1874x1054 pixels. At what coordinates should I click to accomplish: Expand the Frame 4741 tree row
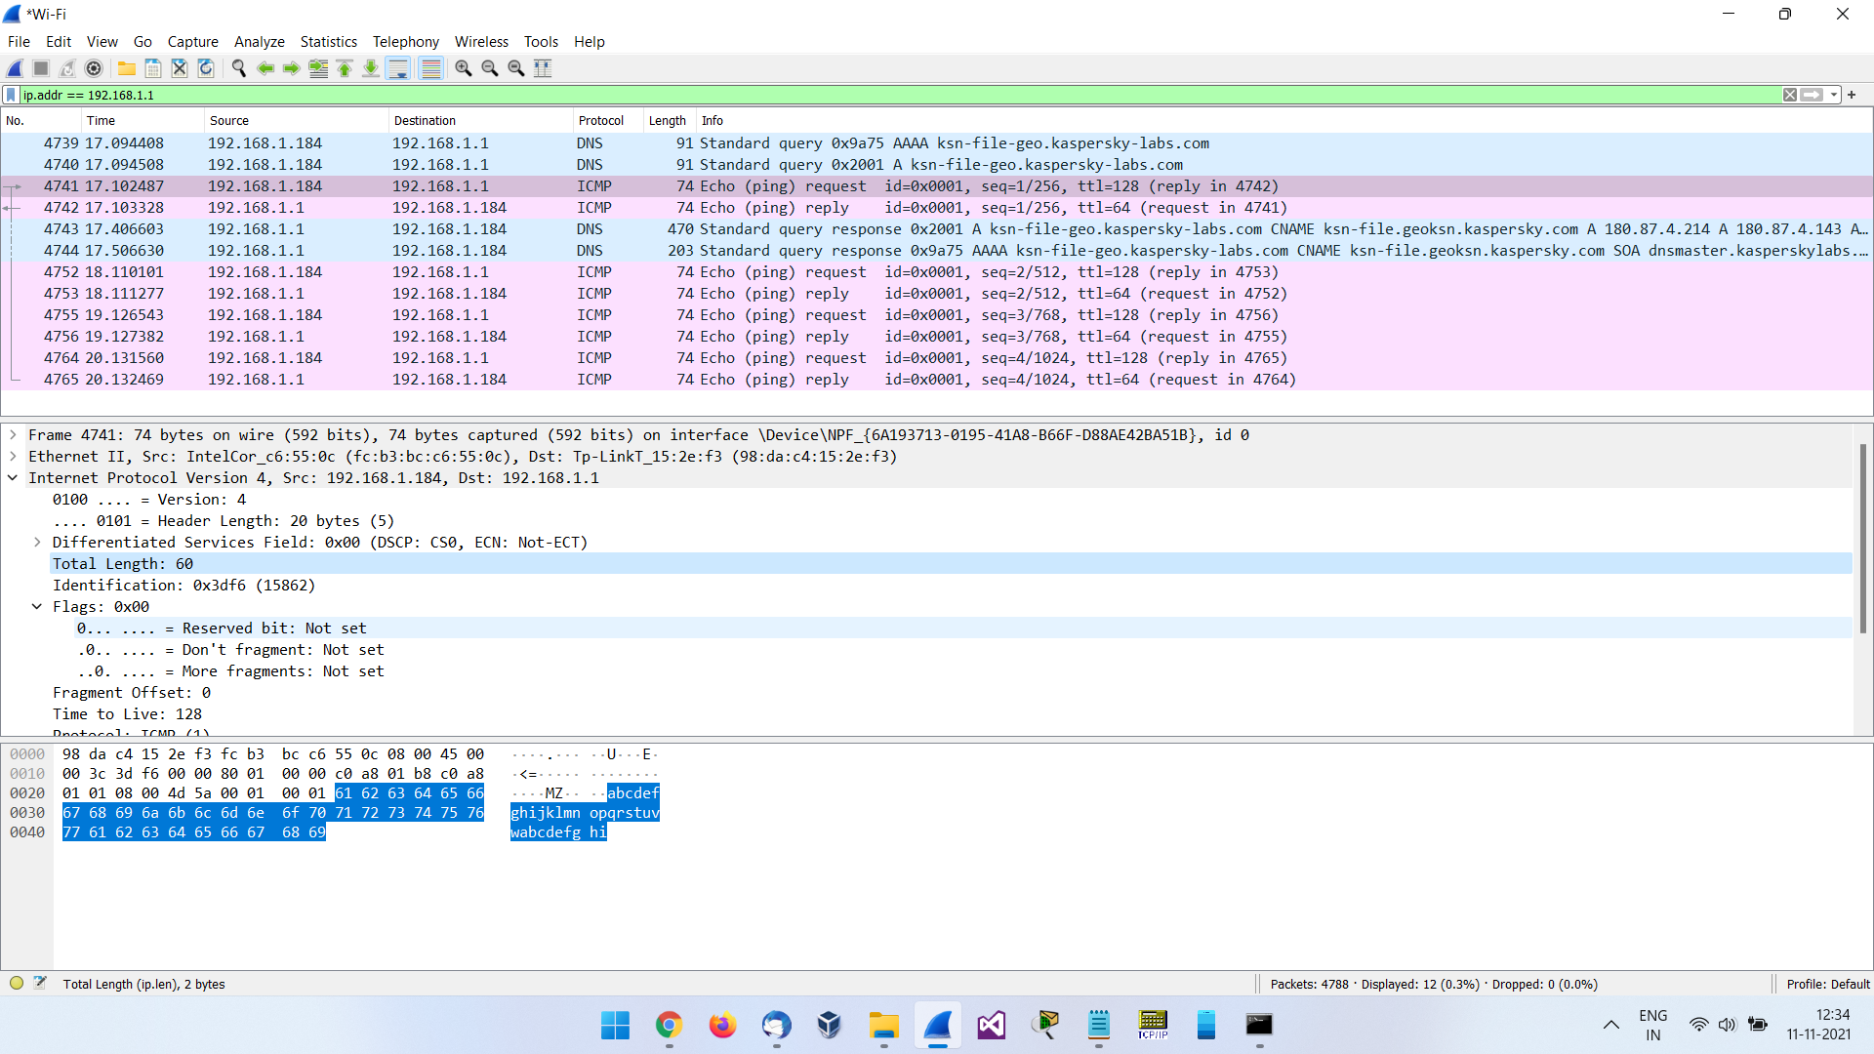[x=13, y=435]
